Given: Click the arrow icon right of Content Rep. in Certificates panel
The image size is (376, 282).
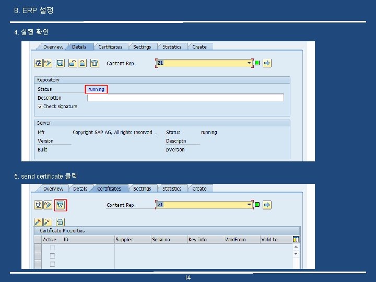Looking at the screenshot, I should point(267,205).
